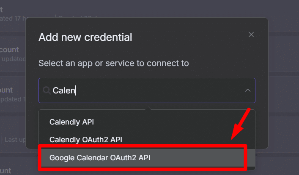The width and height of the screenshot is (299, 175).
Task: Select the Calendly API option
Action: click(x=147, y=122)
